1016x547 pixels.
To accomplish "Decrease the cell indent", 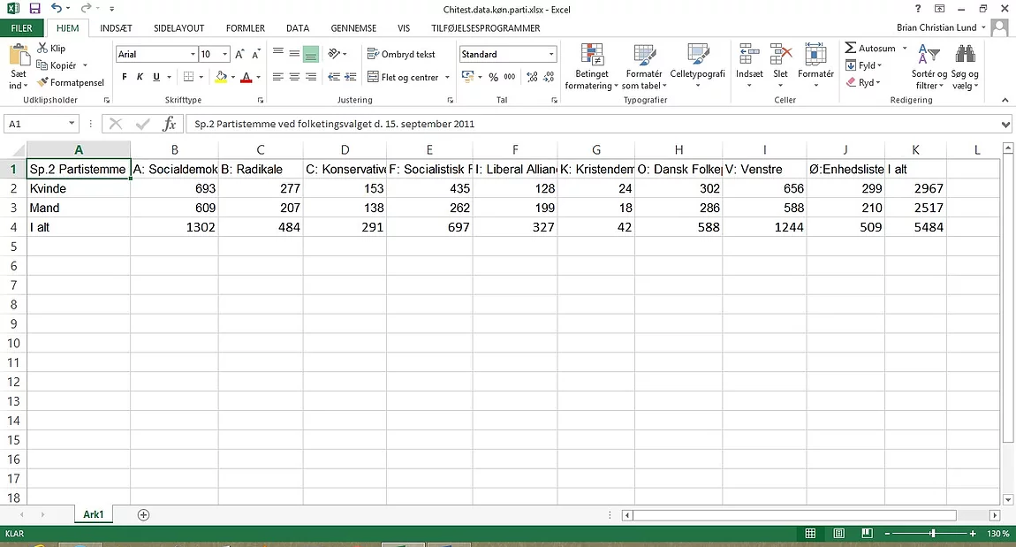I will point(334,77).
